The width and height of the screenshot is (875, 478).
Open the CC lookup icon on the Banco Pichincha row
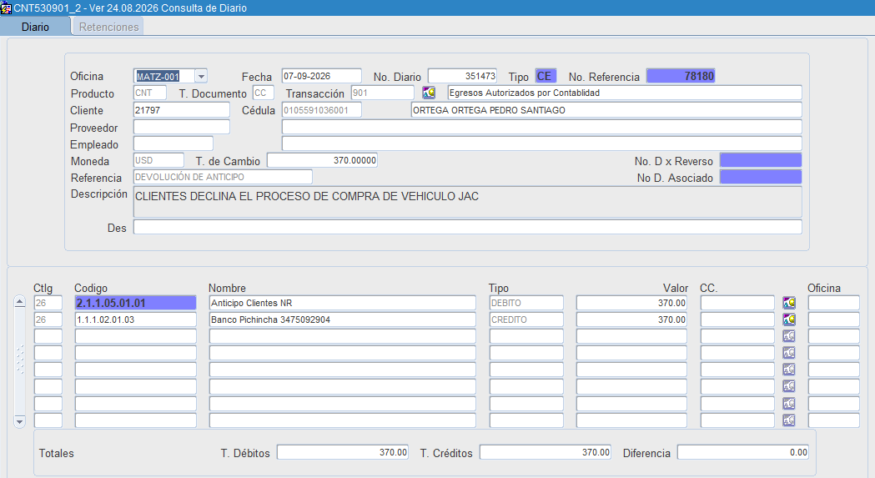pos(789,320)
